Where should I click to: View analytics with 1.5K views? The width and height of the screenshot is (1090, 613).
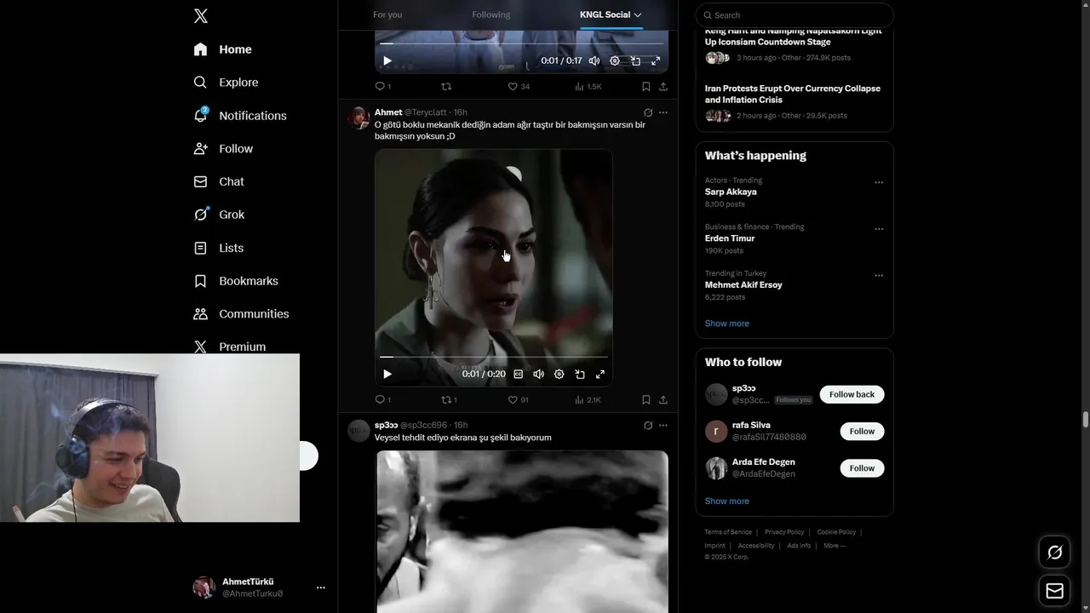point(588,87)
